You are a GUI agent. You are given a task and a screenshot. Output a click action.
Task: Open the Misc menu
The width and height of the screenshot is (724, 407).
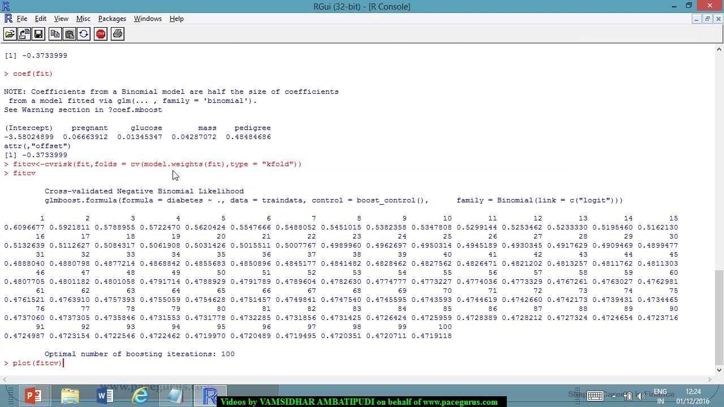83,19
